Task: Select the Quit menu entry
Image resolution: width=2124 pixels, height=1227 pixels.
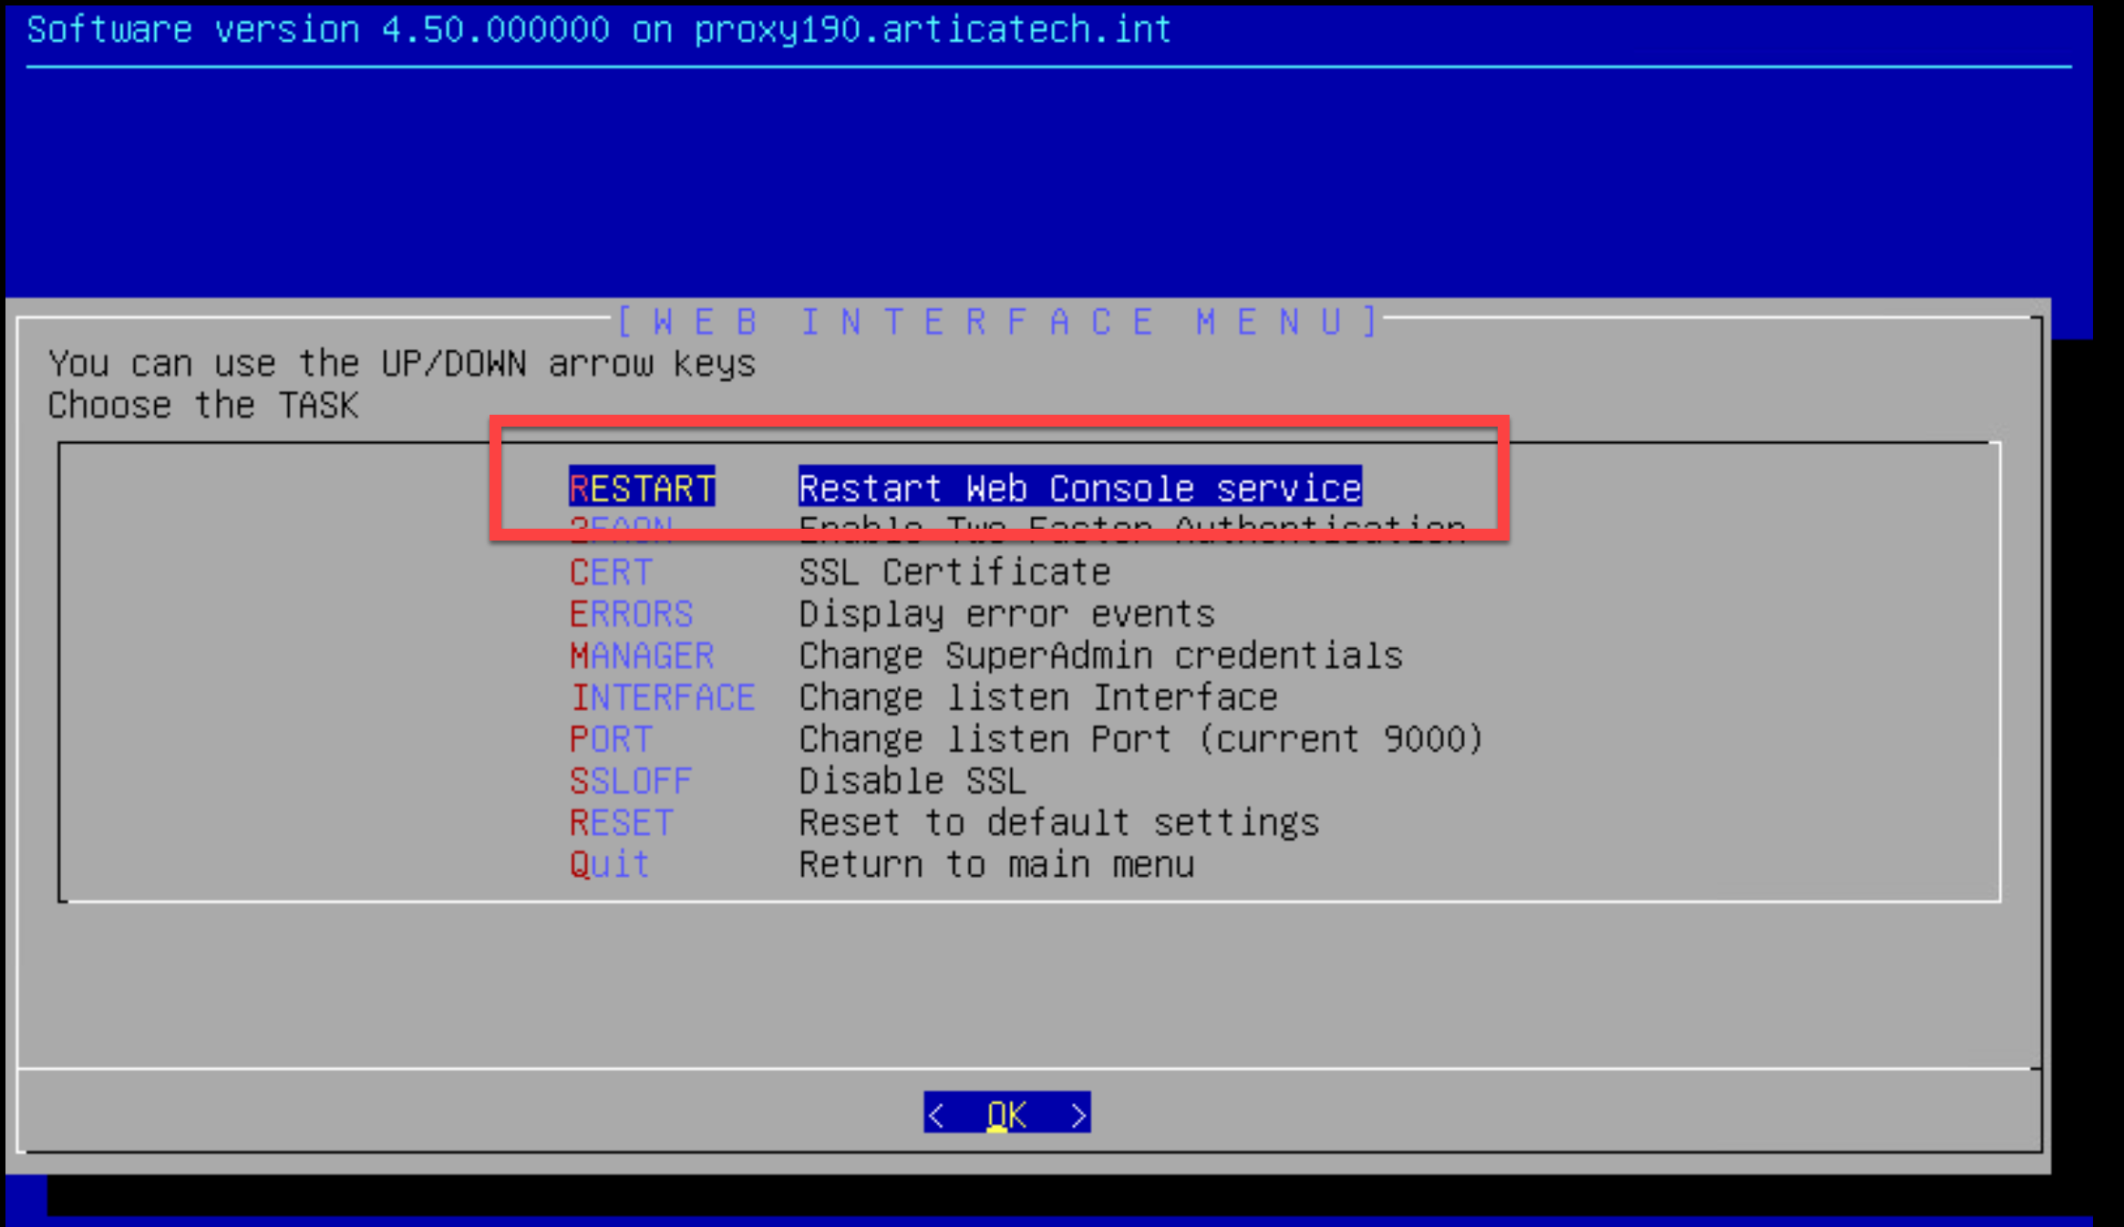Action: (609, 864)
